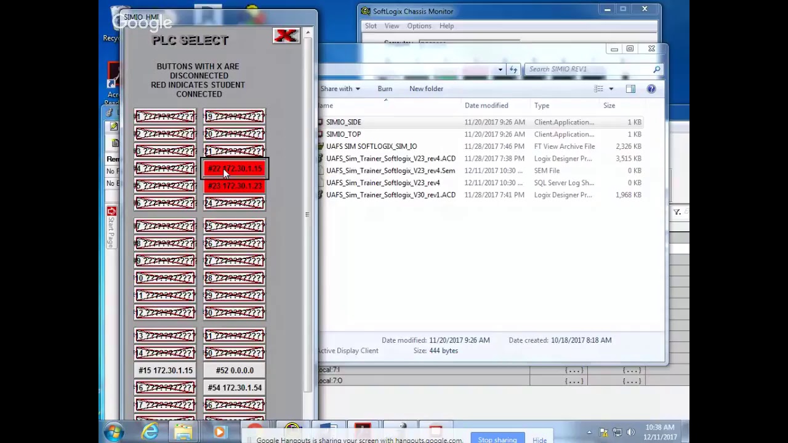Open the volume speaker tray icon
The height and width of the screenshot is (443, 788).
[630, 432]
